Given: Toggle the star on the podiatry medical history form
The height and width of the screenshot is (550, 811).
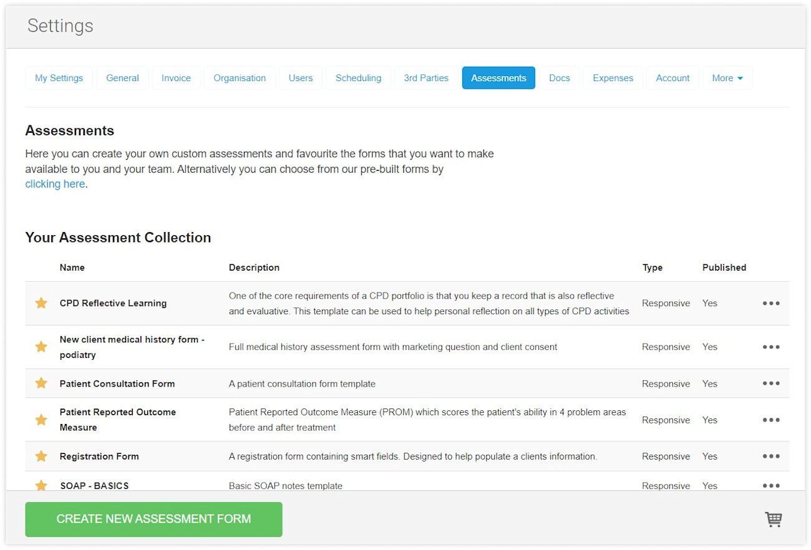Looking at the screenshot, I should pos(41,347).
